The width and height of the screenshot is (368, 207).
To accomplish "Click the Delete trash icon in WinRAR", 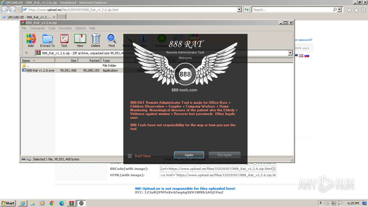I will point(96,41).
